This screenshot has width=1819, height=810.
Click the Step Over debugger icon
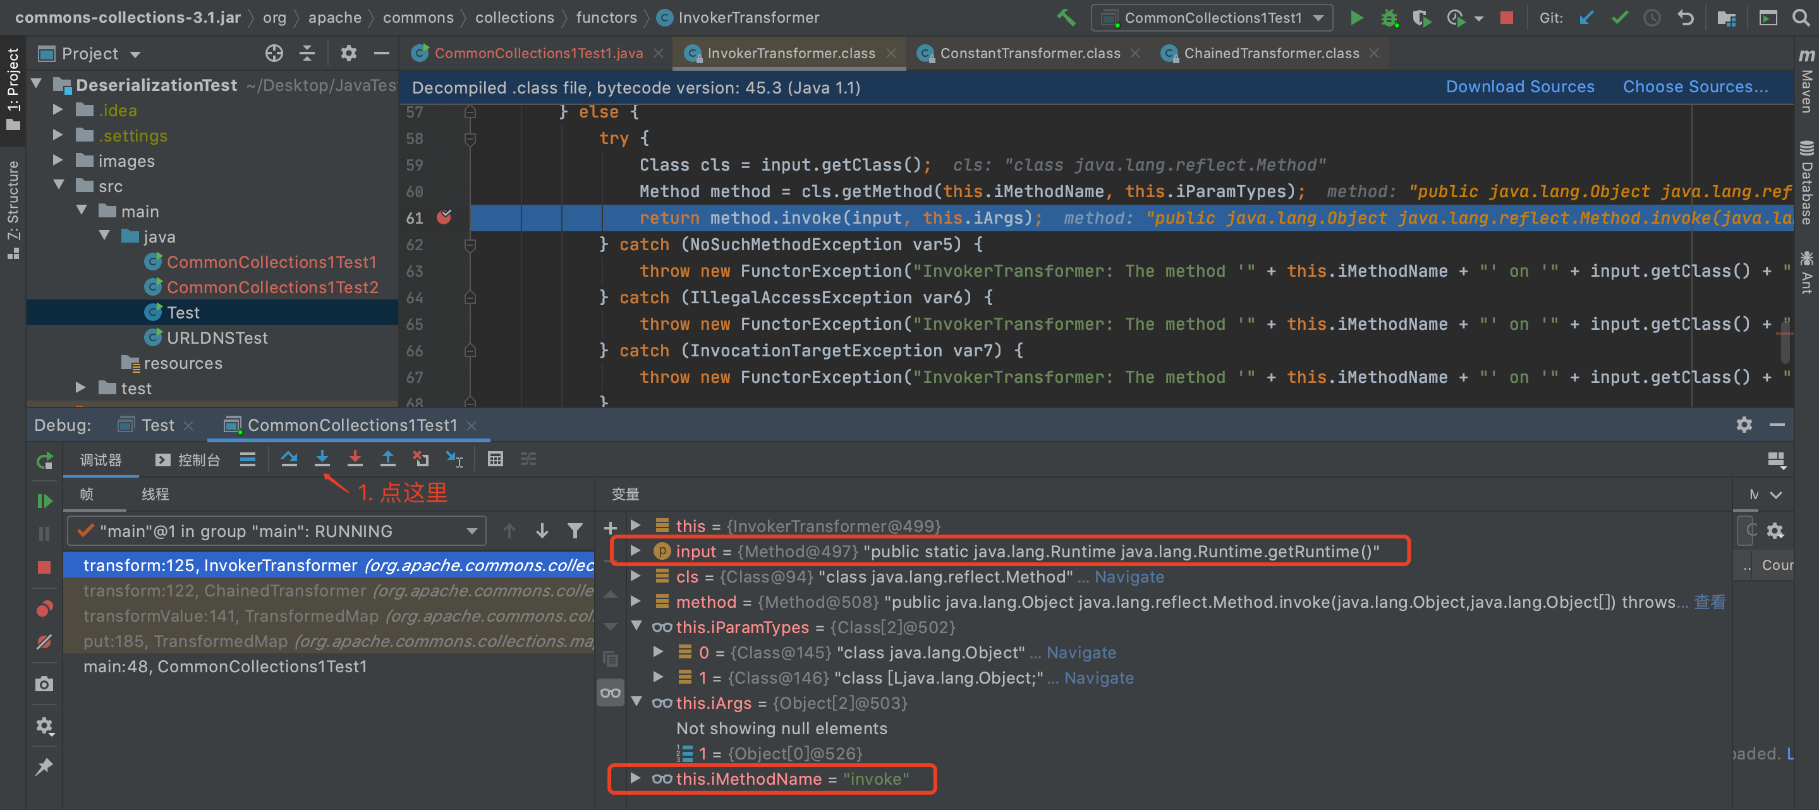(x=289, y=459)
